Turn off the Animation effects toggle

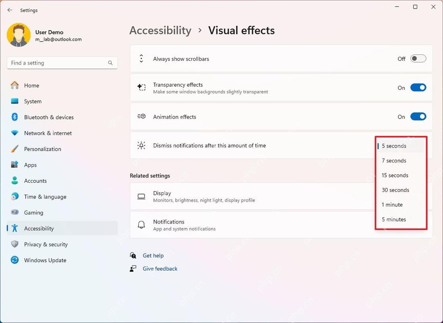click(418, 117)
